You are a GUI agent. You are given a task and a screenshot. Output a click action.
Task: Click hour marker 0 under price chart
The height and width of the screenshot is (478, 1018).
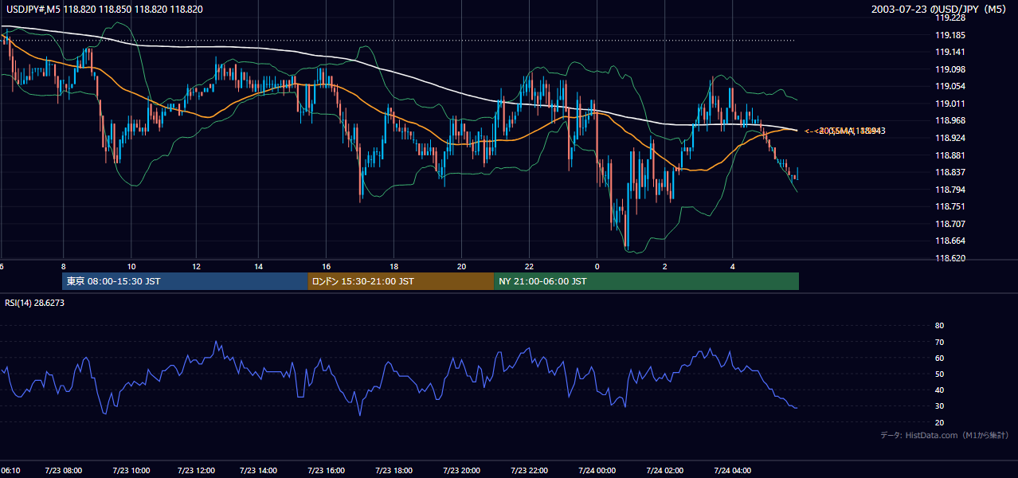(x=597, y=266)
